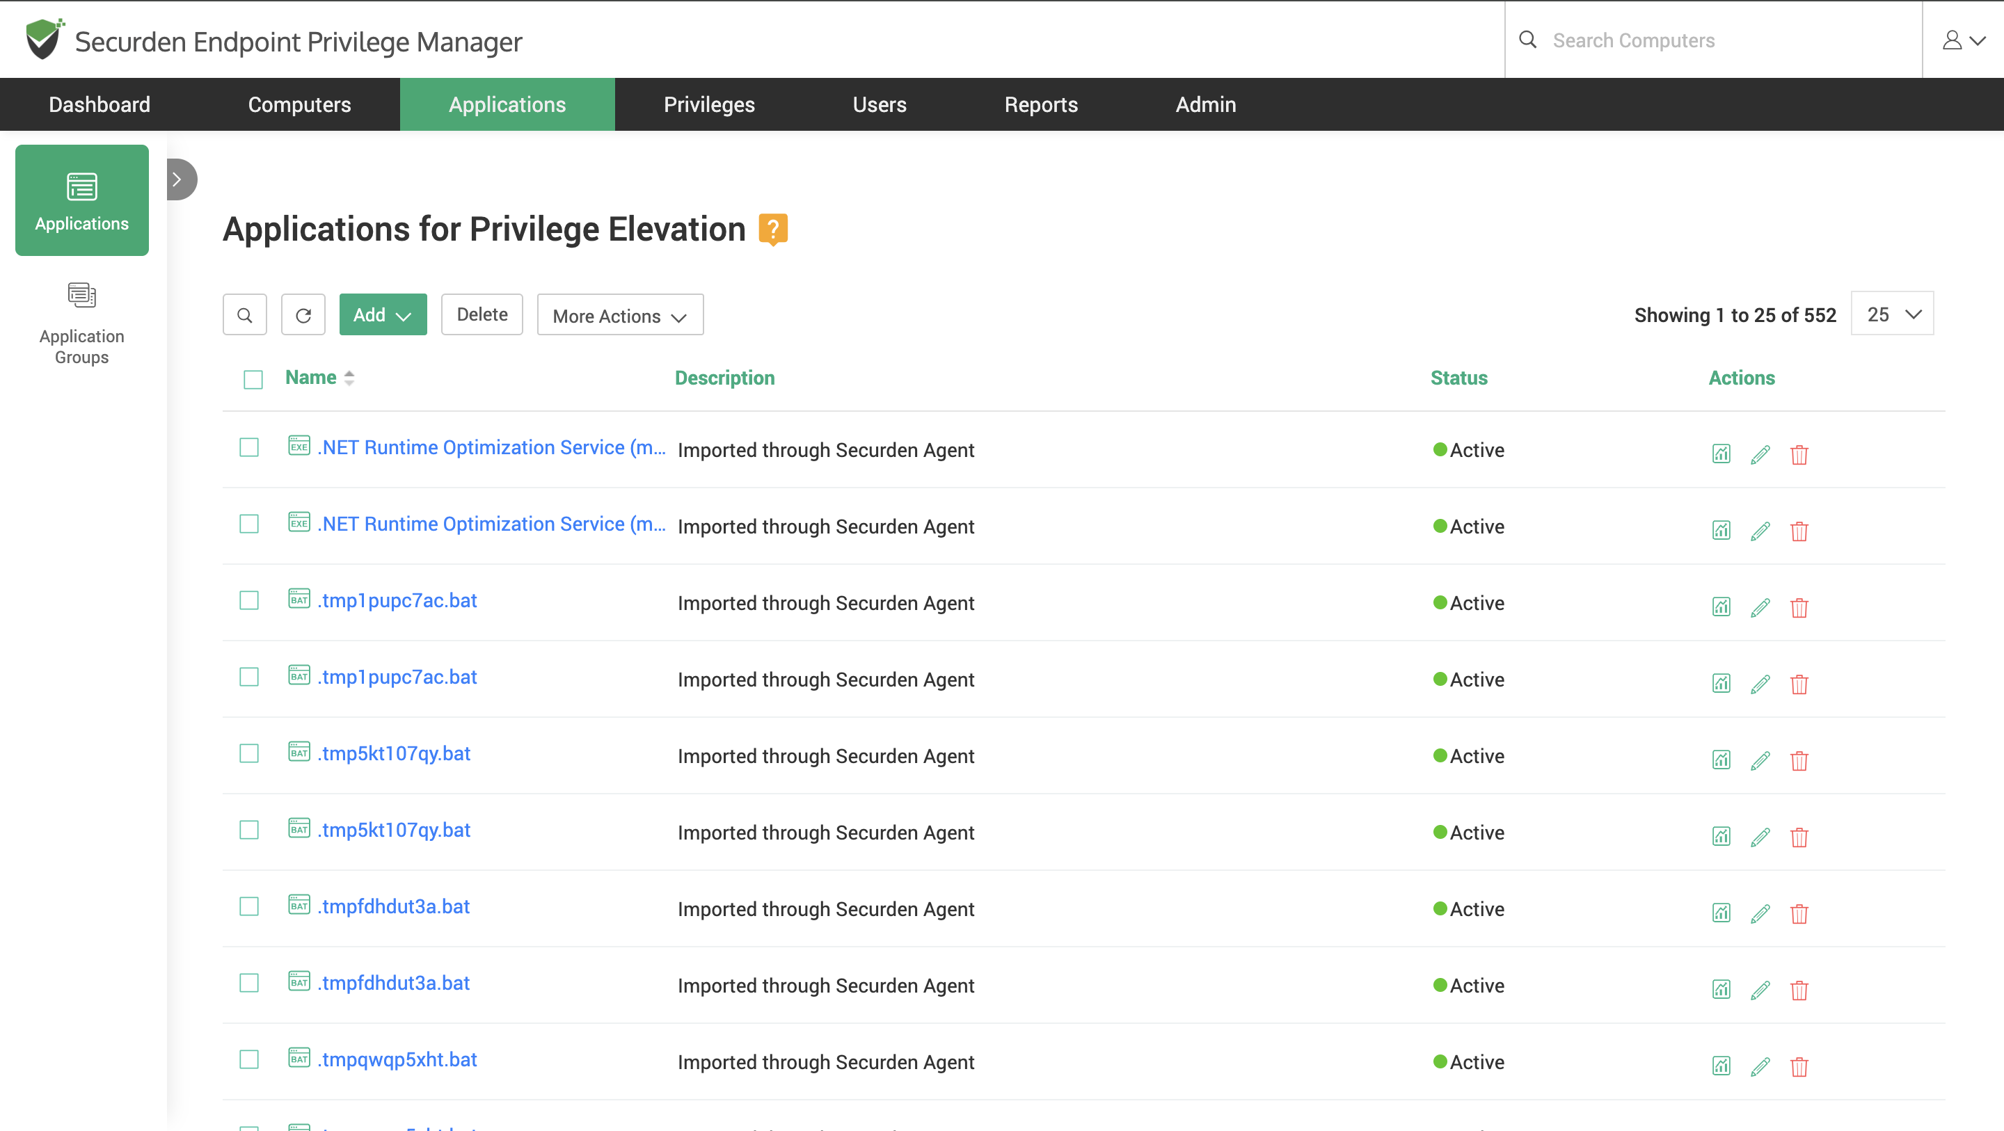
Task: Click the delete trash icon for .tmpqwqp5xht.bat
Action: click(1799, 1066)
